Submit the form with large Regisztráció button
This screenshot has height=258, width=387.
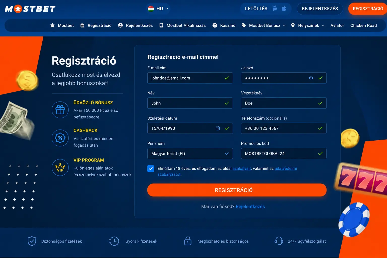237,190
